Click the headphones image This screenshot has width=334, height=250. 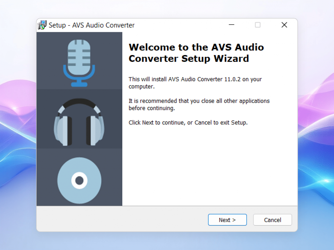(x=79, y=122)
